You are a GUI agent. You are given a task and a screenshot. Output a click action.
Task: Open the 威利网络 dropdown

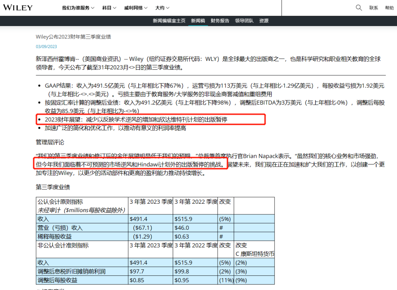(136, 8)
